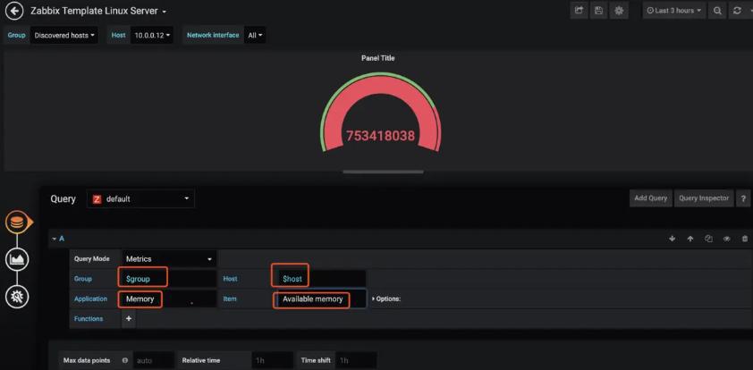
Task: Go back using the arrow icon
Action: (x=14, y=11)
